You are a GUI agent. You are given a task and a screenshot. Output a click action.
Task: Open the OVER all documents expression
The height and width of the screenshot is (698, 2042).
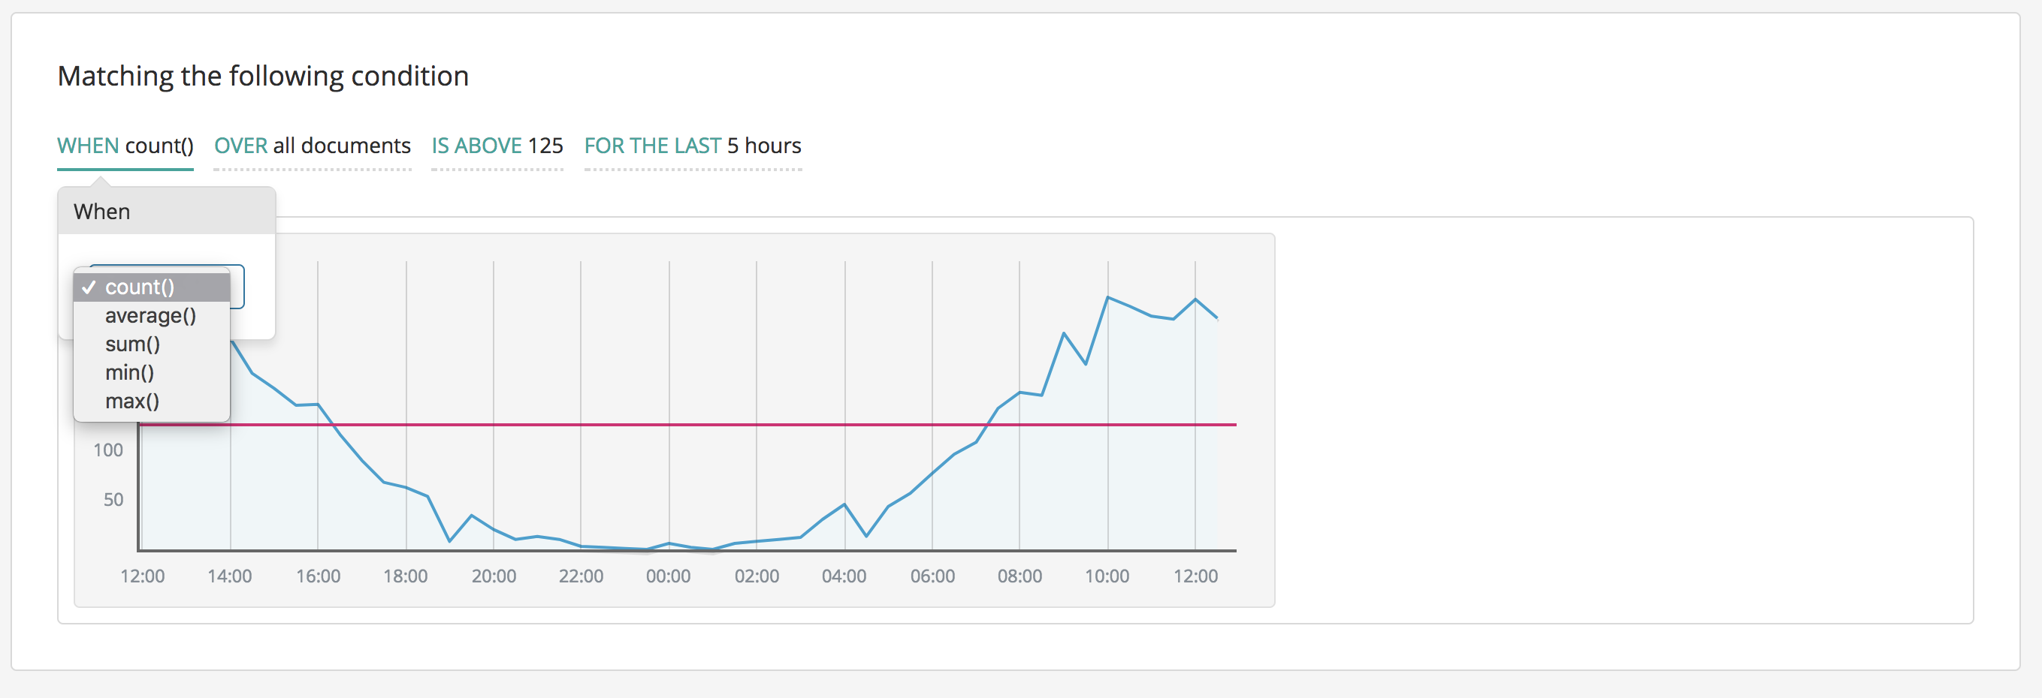(313, 146)
